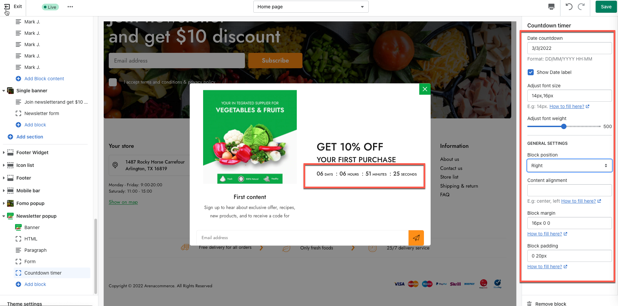
Task: Uncheck the Show Date label checkbox
Action: coord(531,72)
